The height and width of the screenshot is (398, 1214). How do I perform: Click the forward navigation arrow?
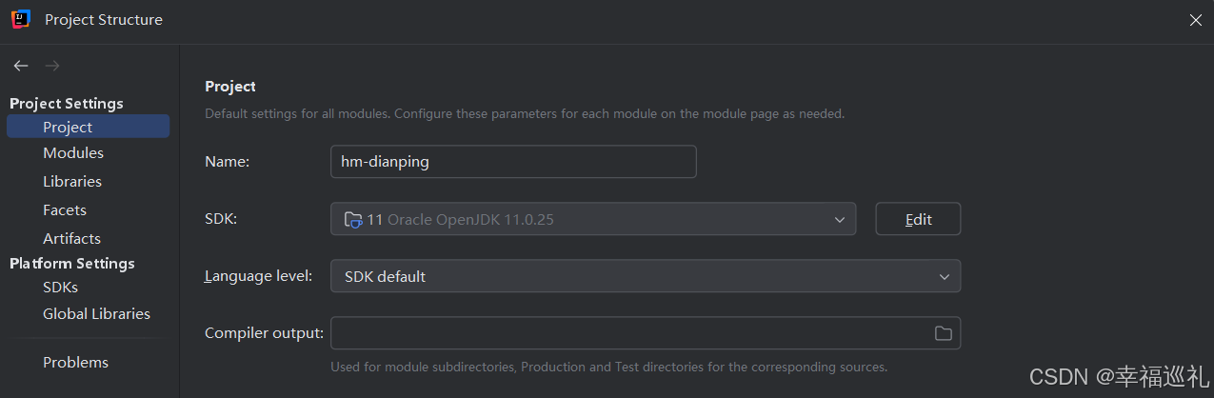(53, 66)
